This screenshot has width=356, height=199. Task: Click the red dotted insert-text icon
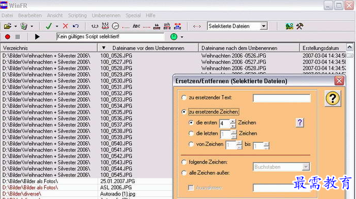pyautogui.click(x=126, y=28)
